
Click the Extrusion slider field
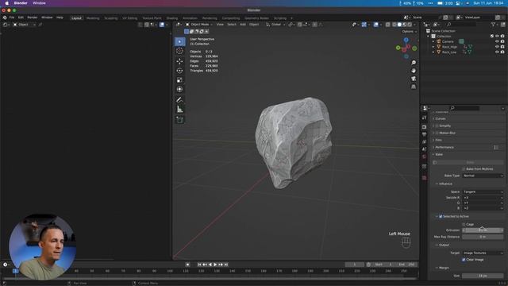click(x=483, y=230)
